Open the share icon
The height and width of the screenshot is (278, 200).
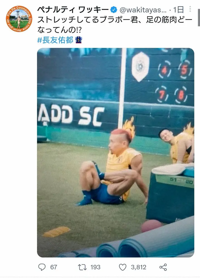coord(163,267)
